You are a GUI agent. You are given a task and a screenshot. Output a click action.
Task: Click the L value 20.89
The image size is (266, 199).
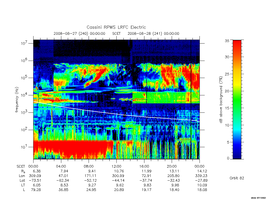point(119,190)
